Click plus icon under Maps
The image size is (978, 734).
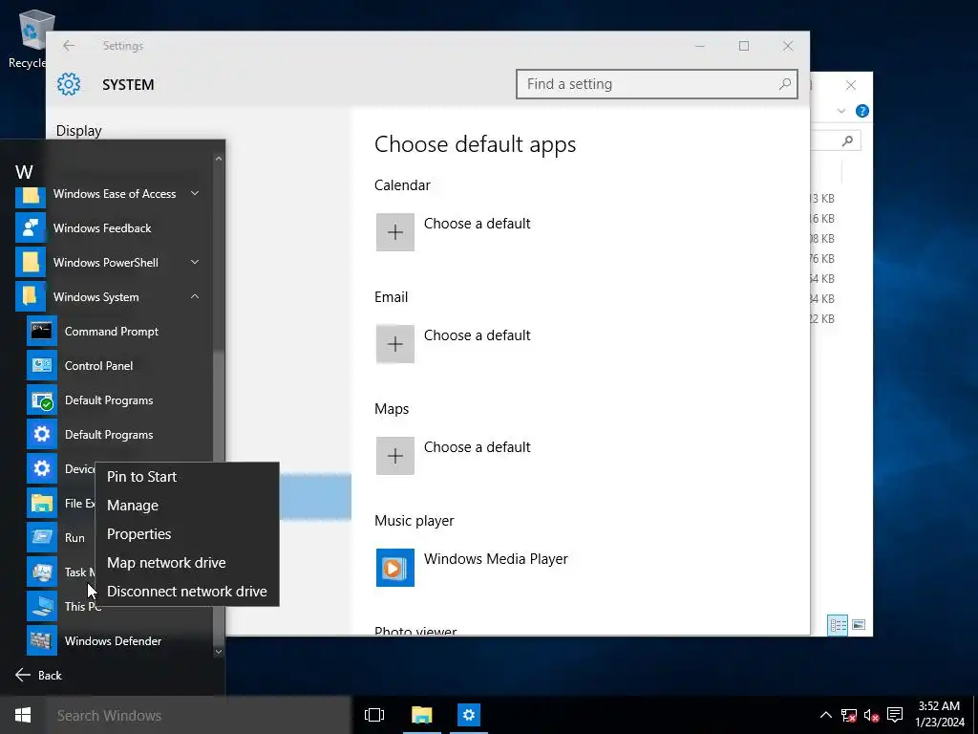pos(394,456)
